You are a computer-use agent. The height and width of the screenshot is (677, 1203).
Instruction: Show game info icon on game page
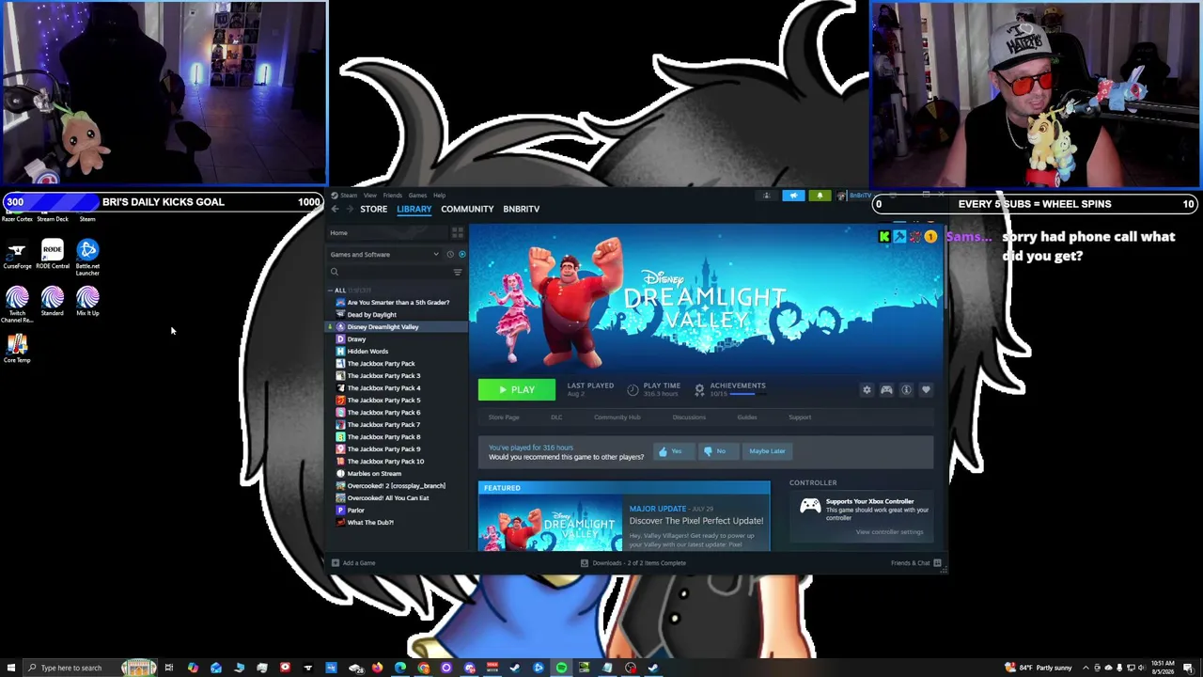pos(906,389)
